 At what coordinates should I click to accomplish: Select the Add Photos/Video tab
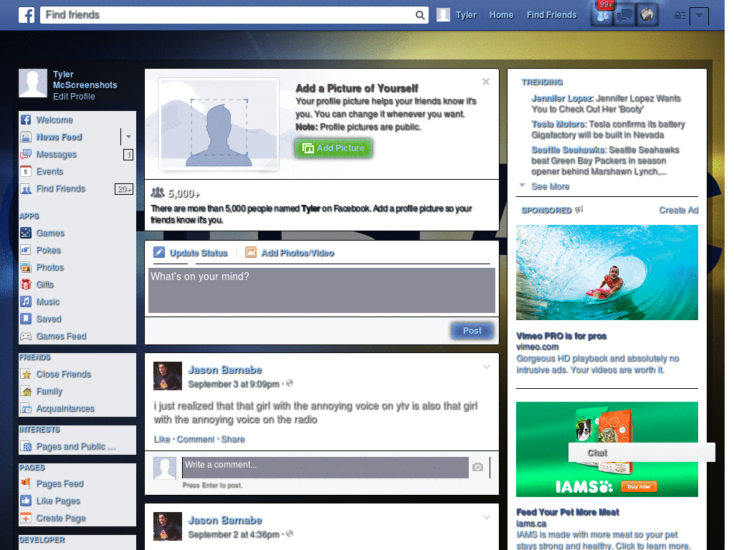tap(290, 253)
